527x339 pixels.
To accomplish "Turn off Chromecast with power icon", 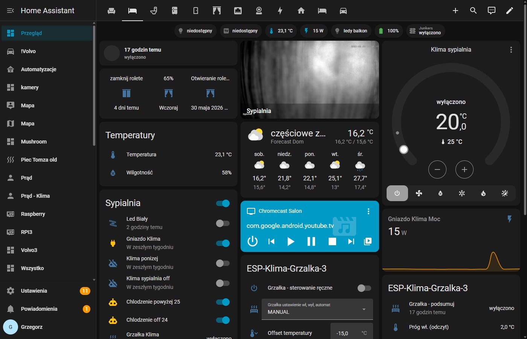I will (253, 241).
